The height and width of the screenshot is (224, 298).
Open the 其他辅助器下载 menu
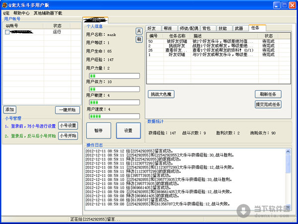pos(48,13)
